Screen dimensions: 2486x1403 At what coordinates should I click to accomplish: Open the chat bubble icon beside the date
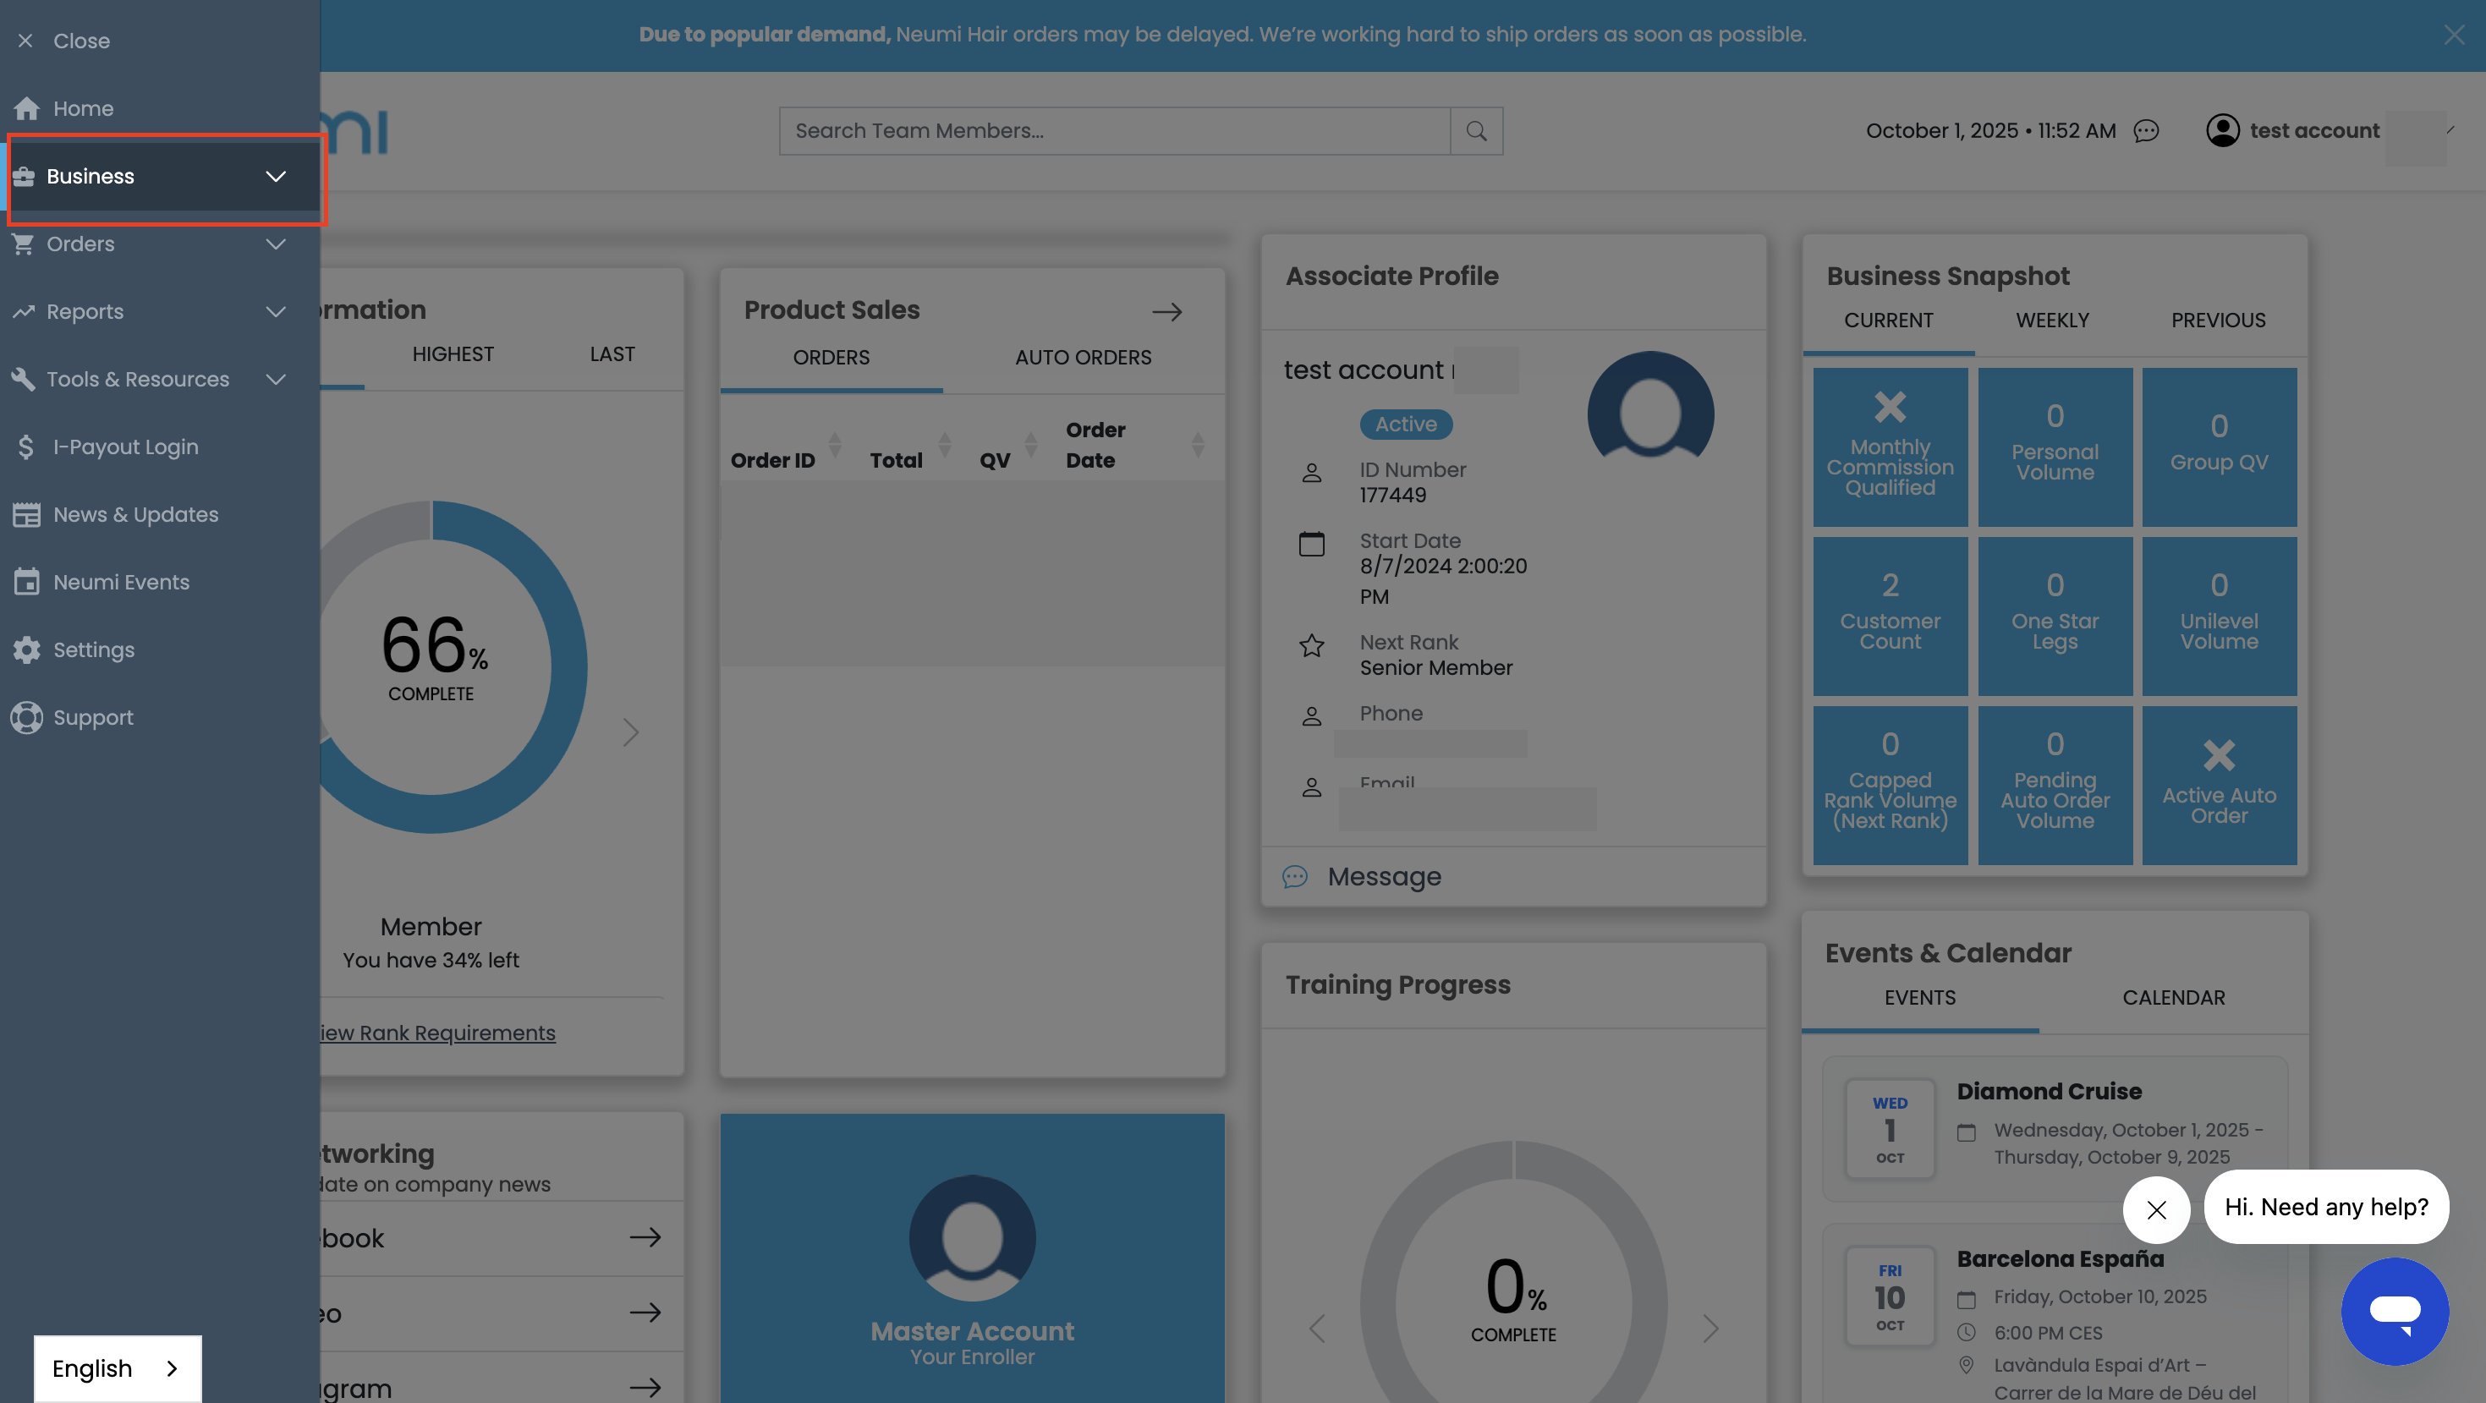click(x=2145, y=130)
